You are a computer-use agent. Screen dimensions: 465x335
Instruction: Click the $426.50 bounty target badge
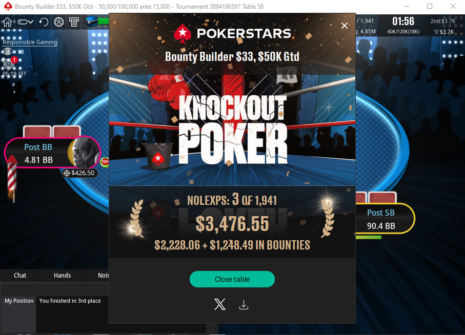pyautogui.click(x=79, y=173)
